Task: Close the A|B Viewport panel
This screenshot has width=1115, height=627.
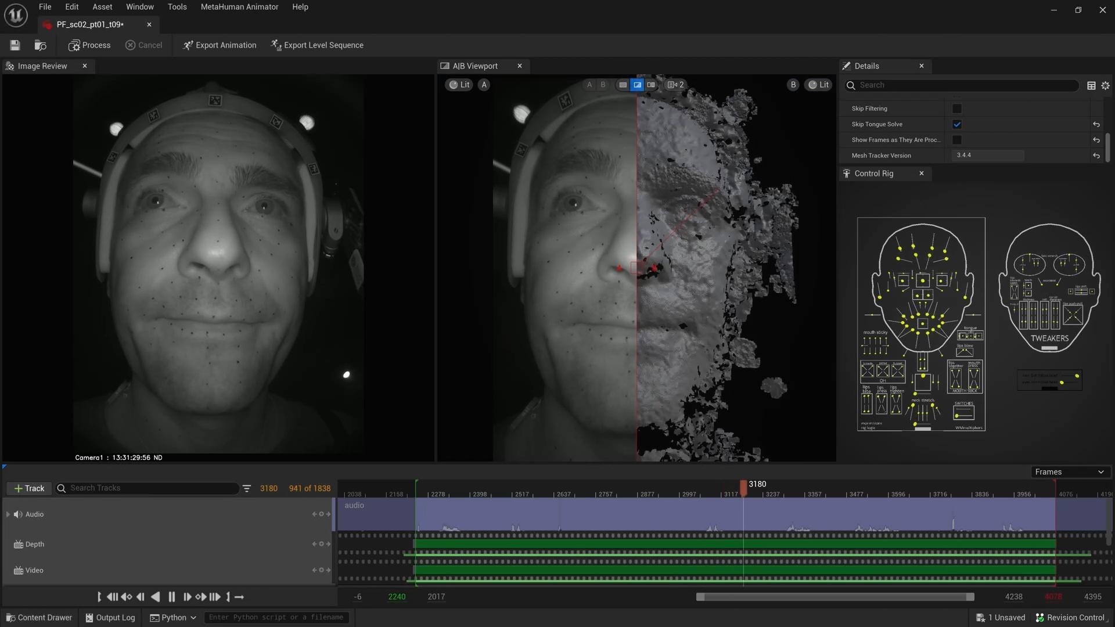Action: (x=520, y=66)
